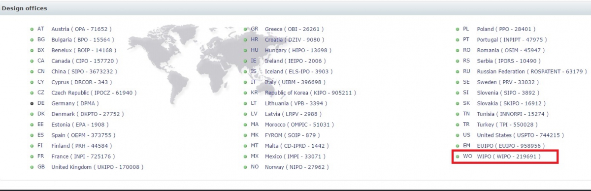
Task: Click the green dot beside NO Norway
Action: [x=245, y=167]
